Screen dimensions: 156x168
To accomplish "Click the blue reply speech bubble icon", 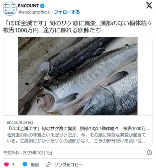I will pyautogui.click(x=25, y=164).
